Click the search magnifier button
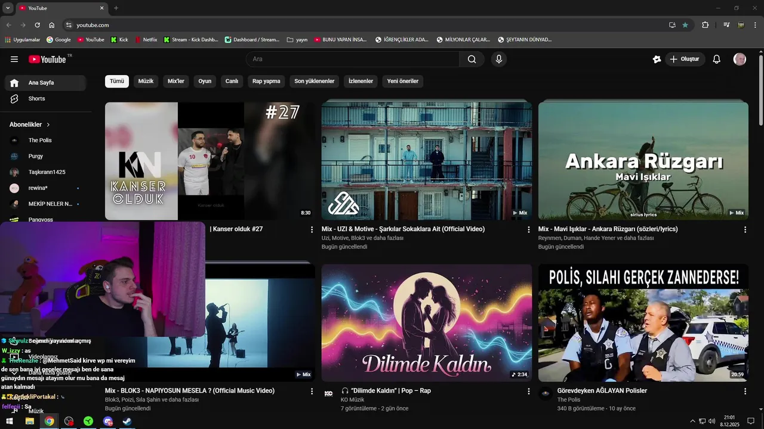This screenshot has width=764, height=429. click(472, 59)
